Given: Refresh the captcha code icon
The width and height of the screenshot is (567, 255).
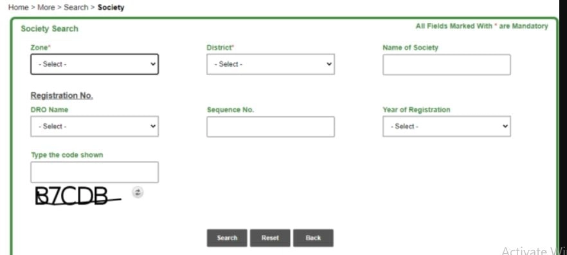Looking at the screenshot, I should (x=138, y=192).
